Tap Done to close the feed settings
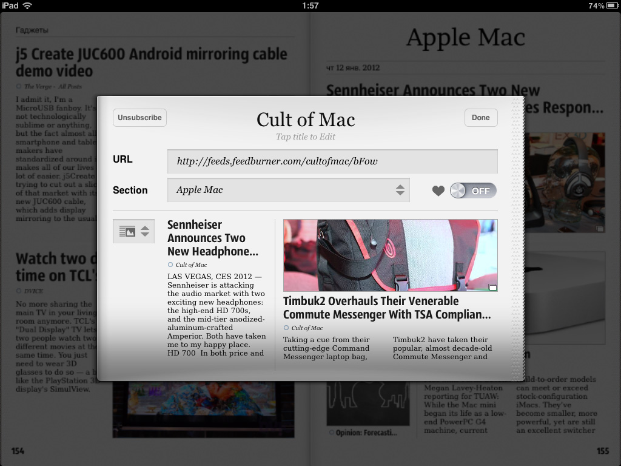This screenshot has width=621, height=466. [x=481, y=118]
